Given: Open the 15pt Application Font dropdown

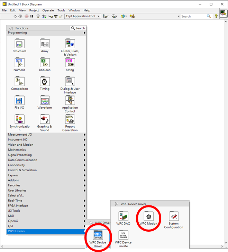Looking at the screenshot, I should click(x=82, y=16).
